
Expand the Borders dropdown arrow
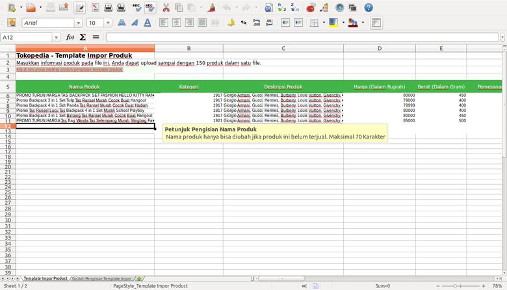[324, 23]
